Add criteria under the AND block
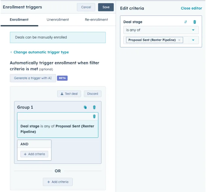206x192 pixels. [34, 154]
